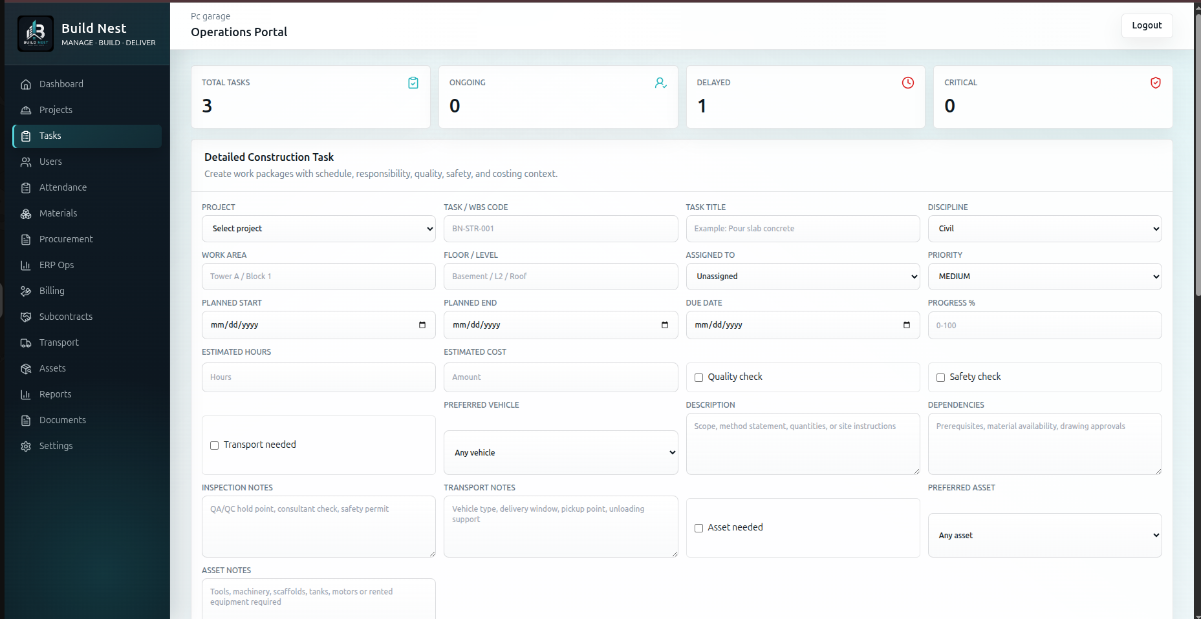
Task: Go to Dashboard in the sidebar
Action: point(87,84)
